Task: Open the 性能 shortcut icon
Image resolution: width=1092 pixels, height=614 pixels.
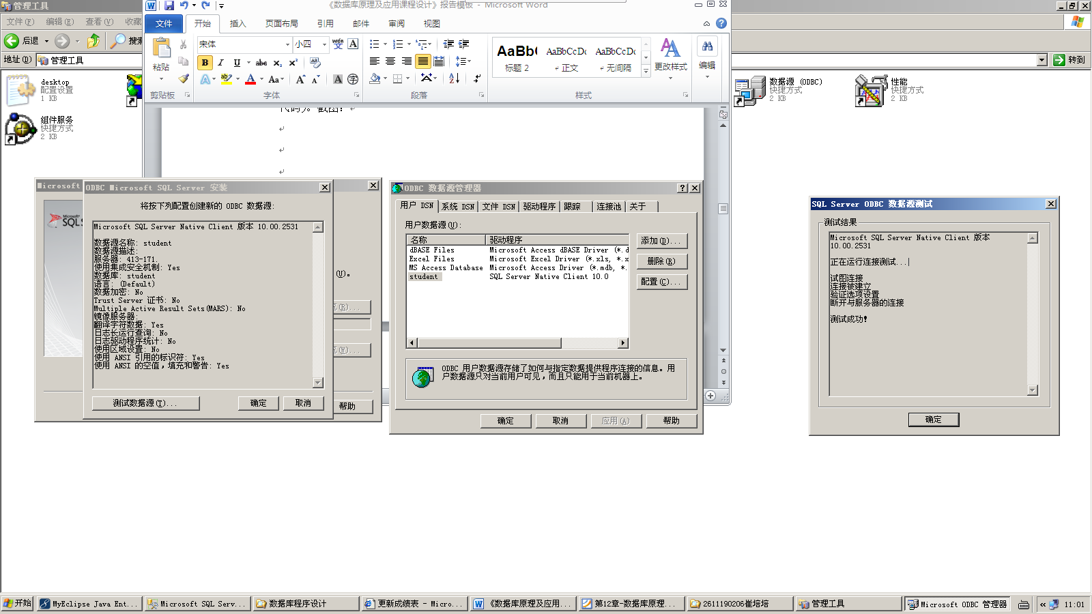Action: click(871, 91)
